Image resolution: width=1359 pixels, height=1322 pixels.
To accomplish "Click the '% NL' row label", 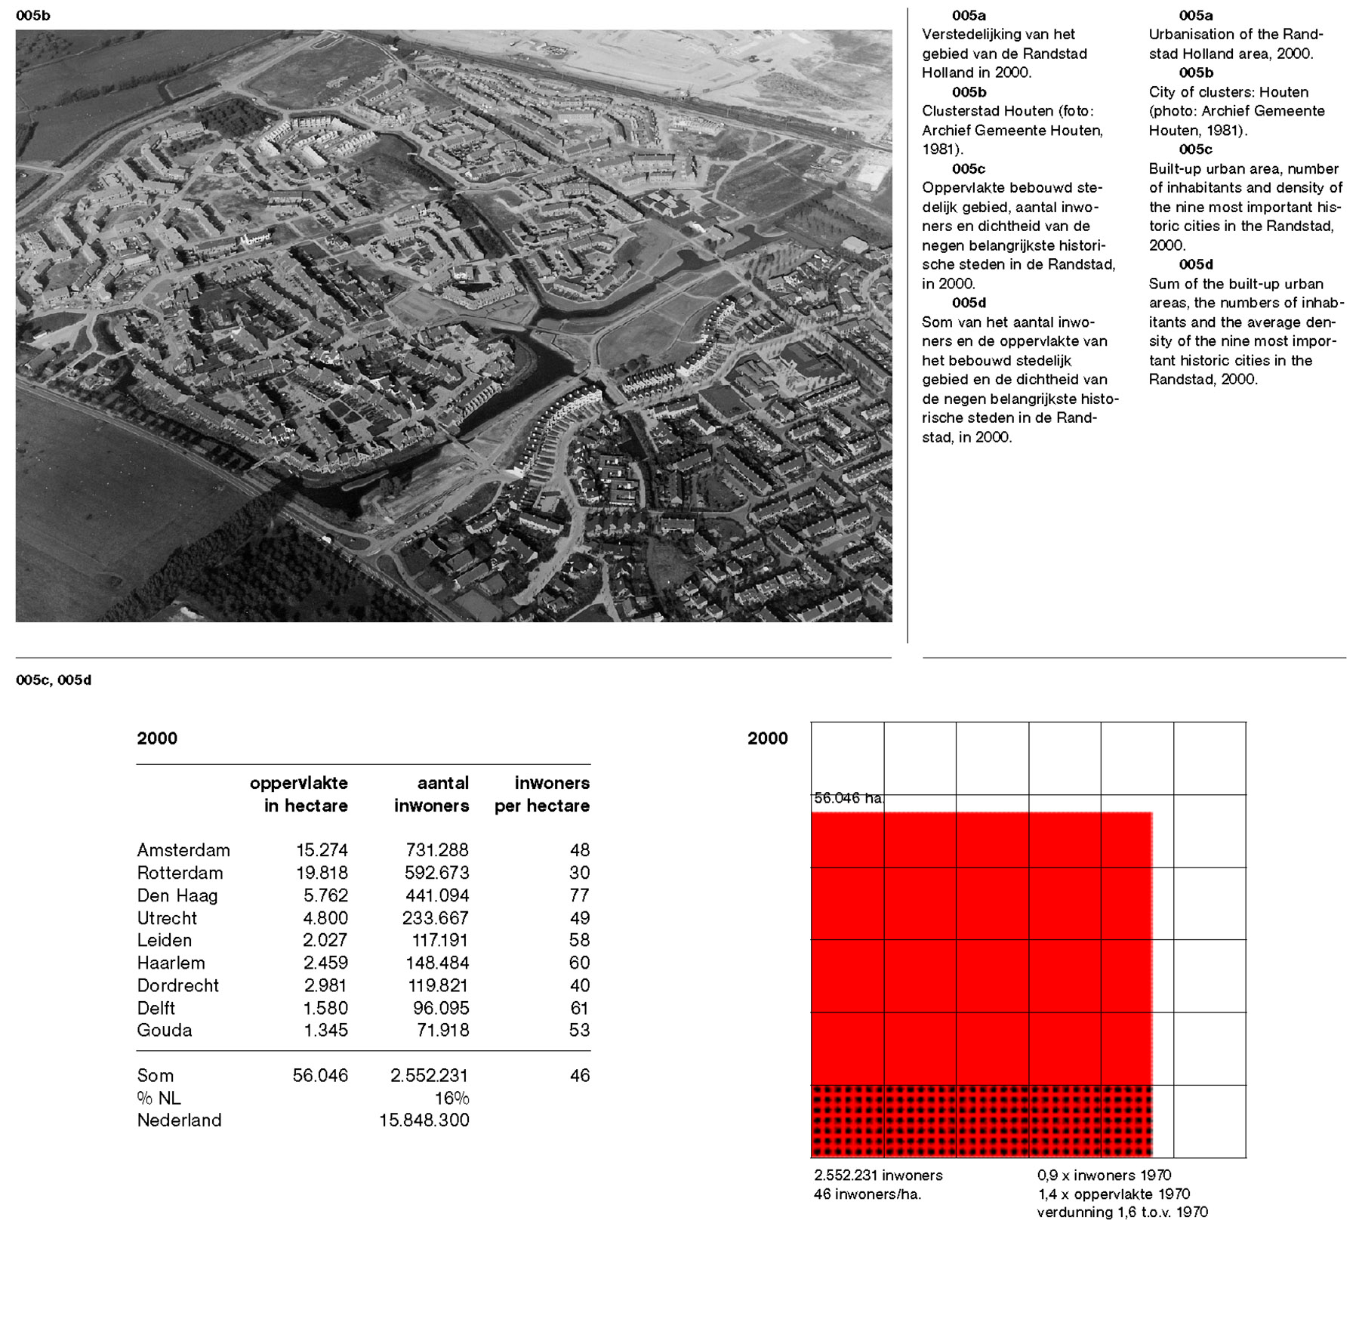I will [x=159, y=1098].
